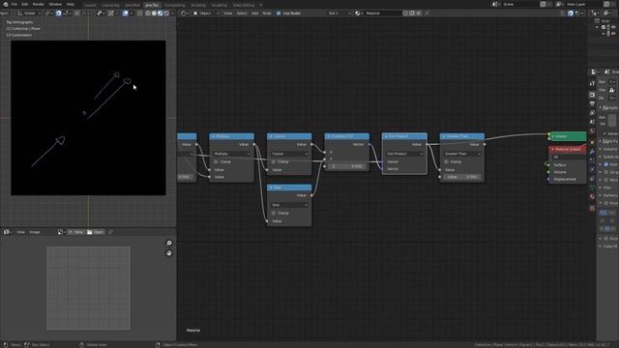Collapse the Combine XYZ node header arrow
The width and height of the screenshot is (619, 348).
click(x=329, y=136)
